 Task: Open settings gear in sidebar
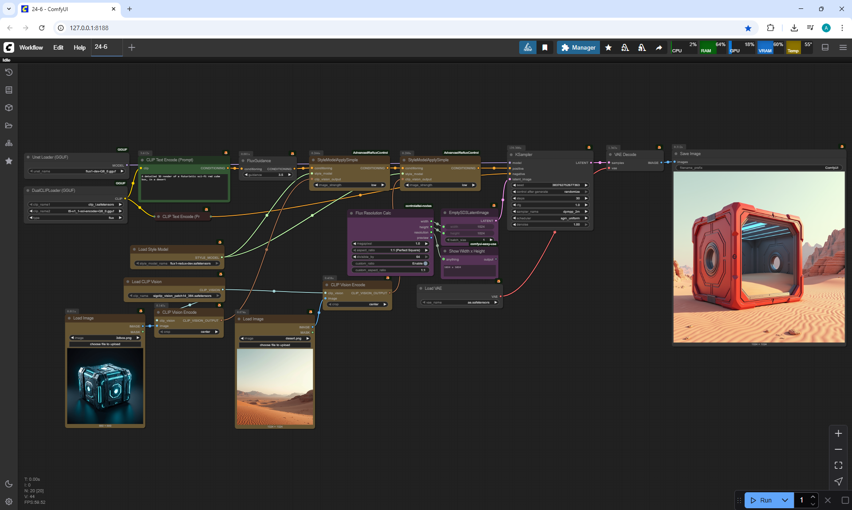coord(8,502)
